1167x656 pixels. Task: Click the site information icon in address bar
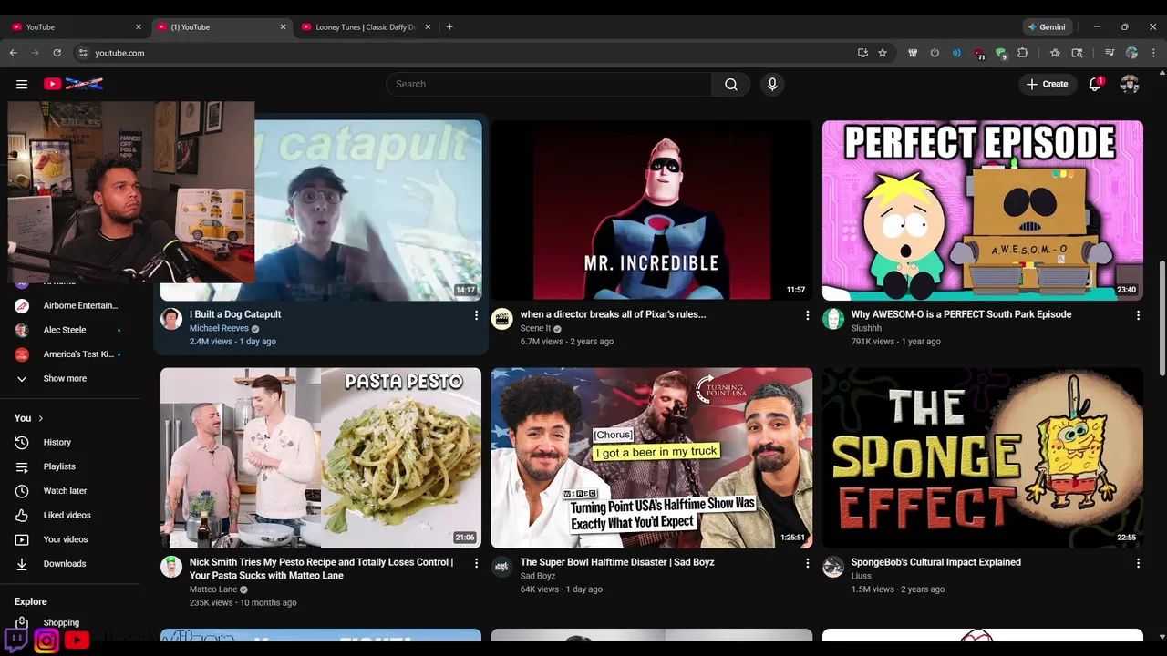tap(83, 53)
